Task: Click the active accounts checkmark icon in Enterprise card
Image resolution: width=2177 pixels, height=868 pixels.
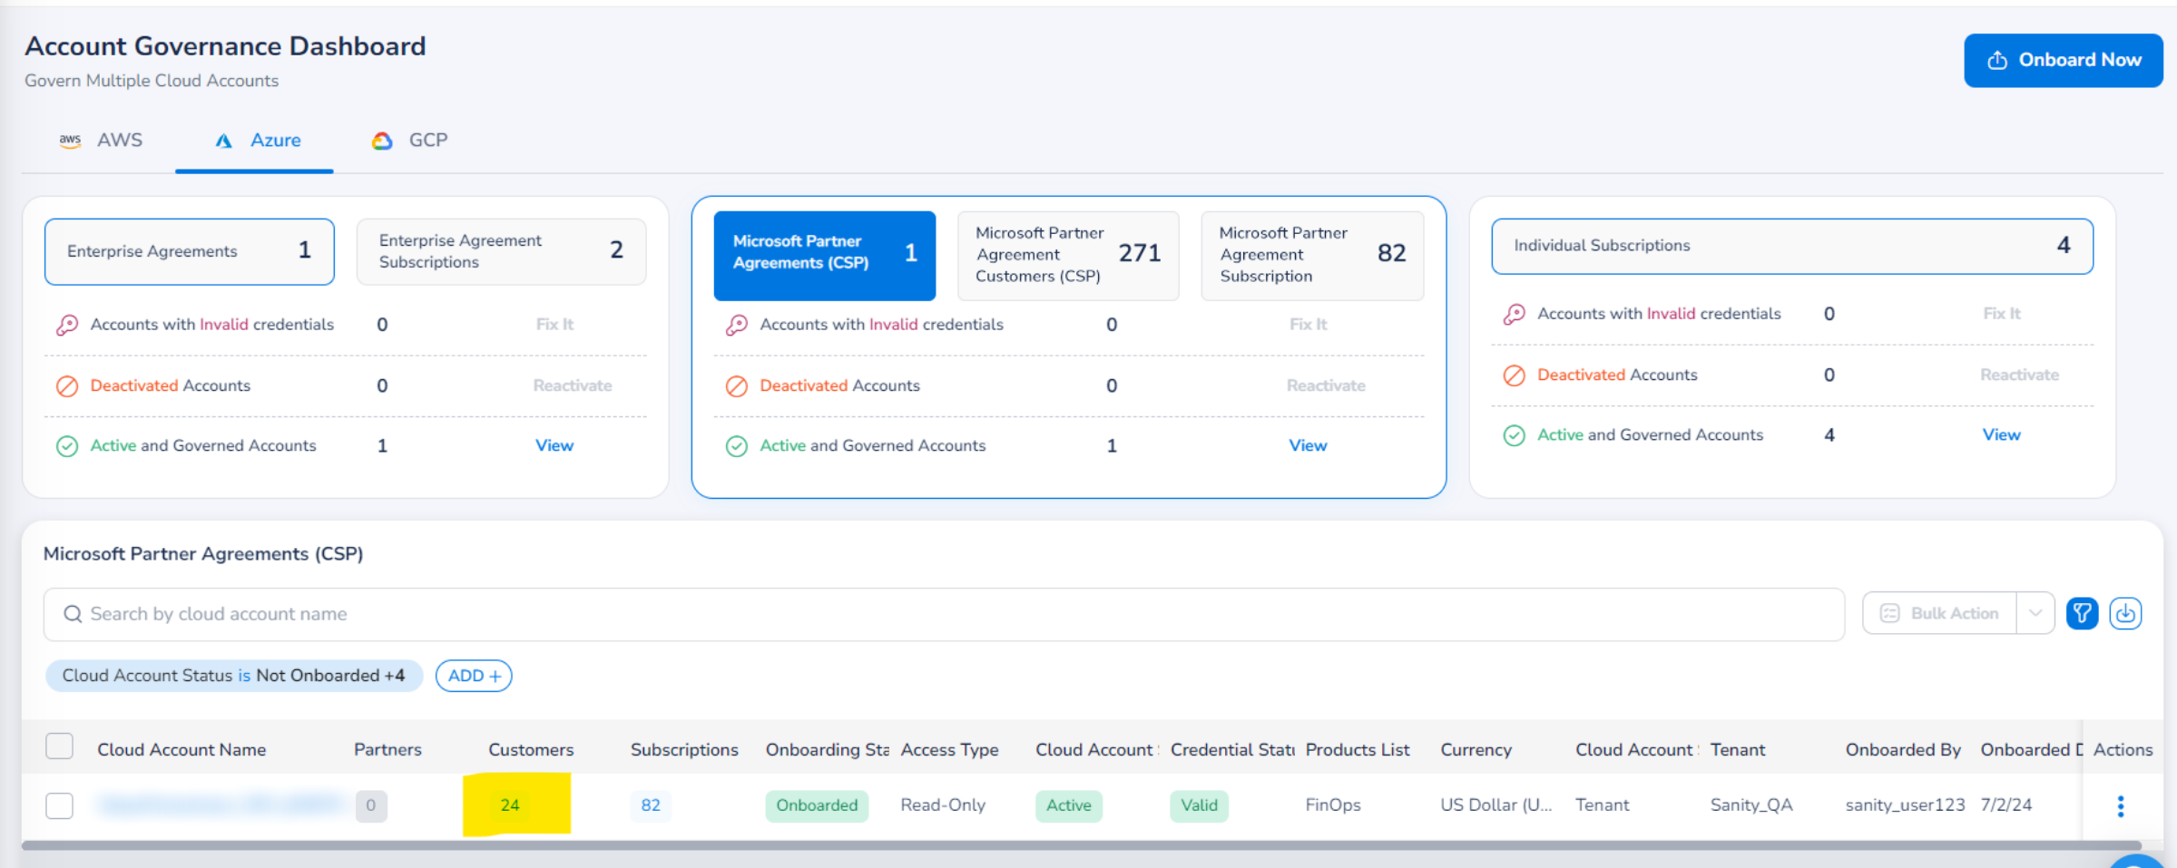Action: click(x=67, y=446)
